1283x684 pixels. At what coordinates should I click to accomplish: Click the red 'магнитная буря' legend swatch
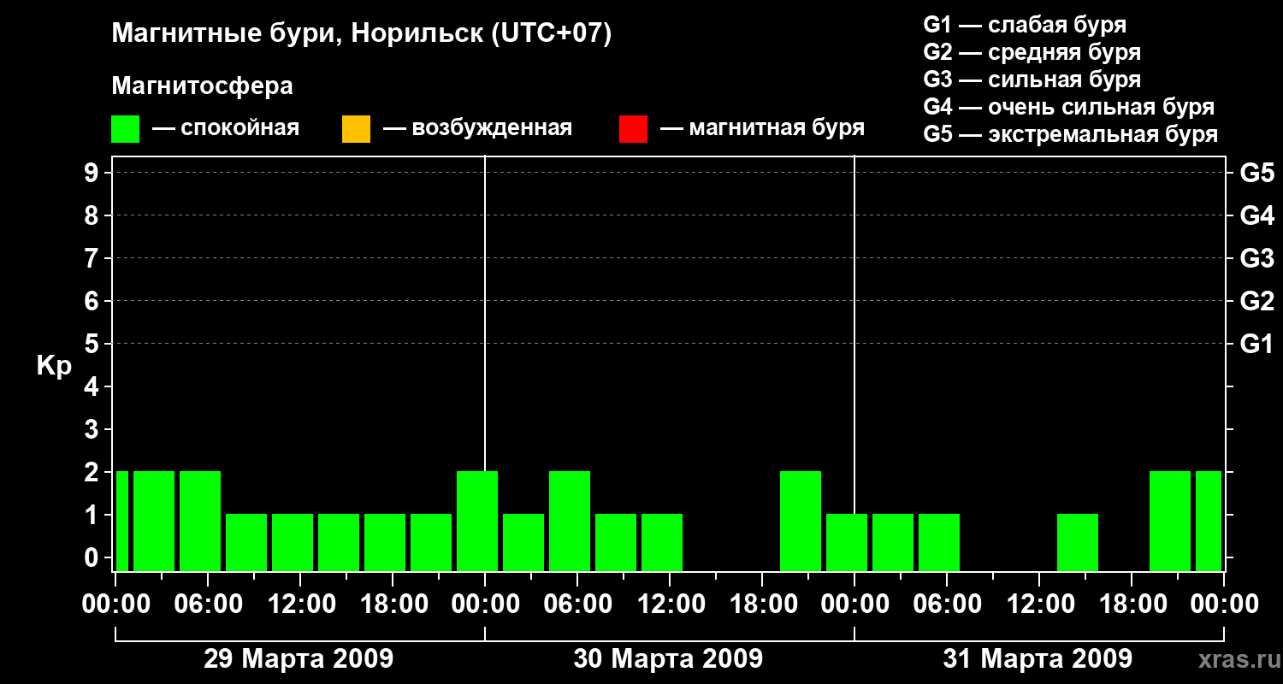coord(633,129)
